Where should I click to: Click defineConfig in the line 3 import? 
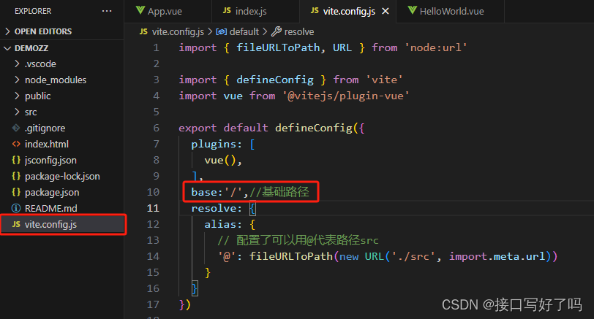click(x=274, y=80)
